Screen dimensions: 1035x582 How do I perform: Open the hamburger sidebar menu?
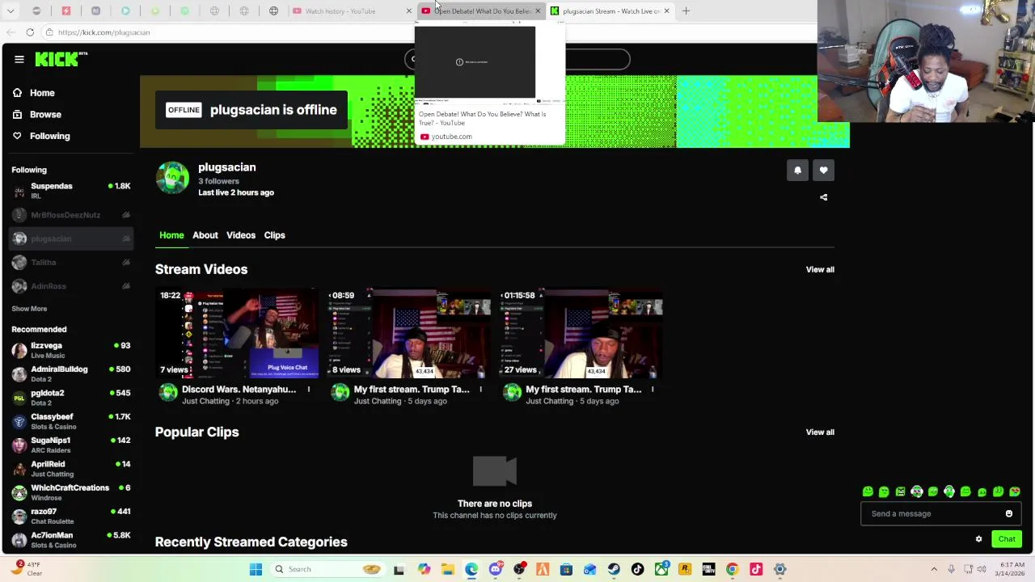point(19,59)
